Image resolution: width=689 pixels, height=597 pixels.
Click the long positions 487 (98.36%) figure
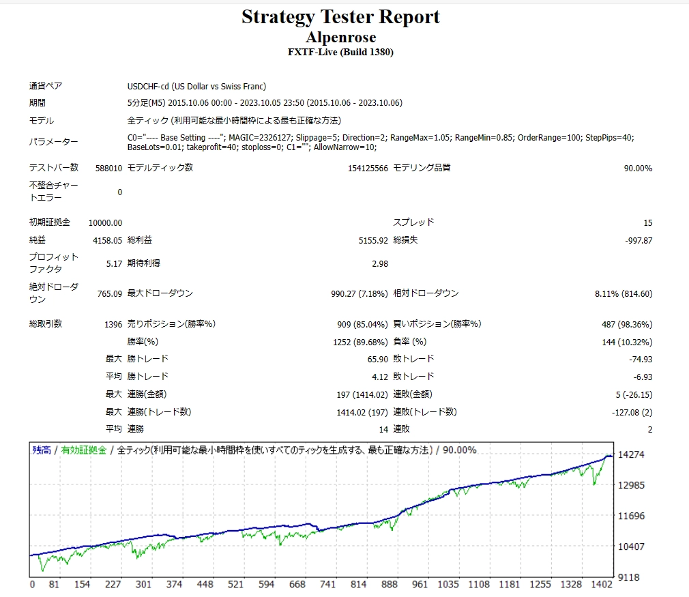[x=627, y=325]
